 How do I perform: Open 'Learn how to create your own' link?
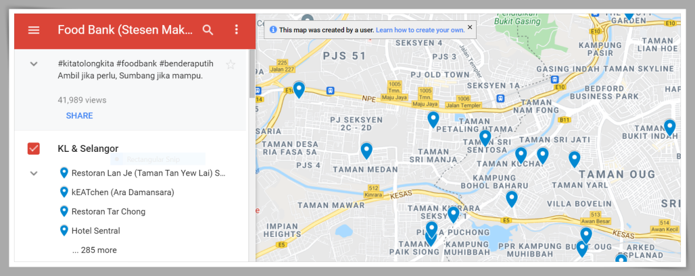420,30
